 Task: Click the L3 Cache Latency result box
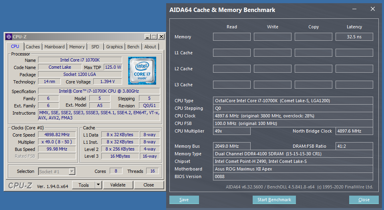[354, 85]
